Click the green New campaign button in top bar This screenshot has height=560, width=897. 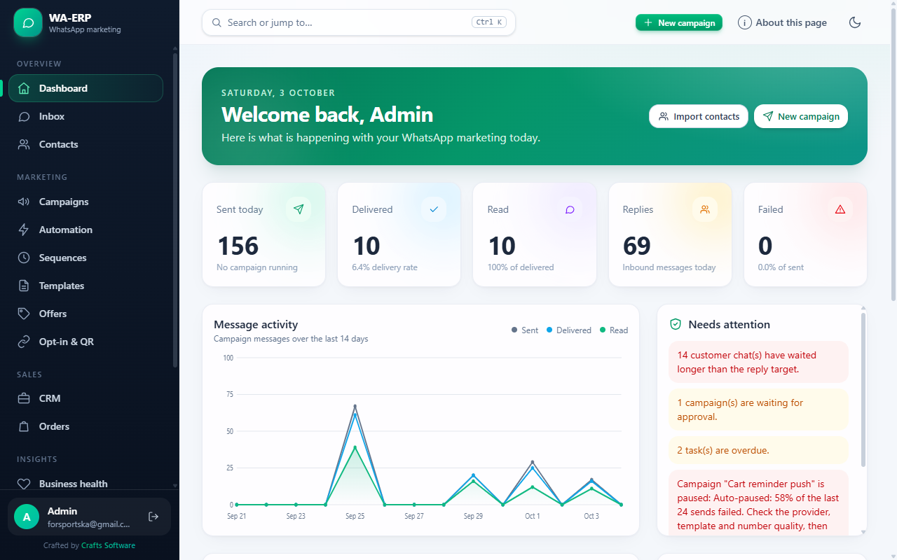(679, 22)
